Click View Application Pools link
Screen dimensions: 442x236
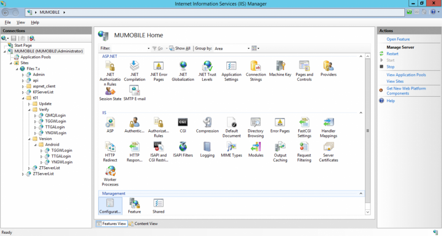[x=406, y=75]
